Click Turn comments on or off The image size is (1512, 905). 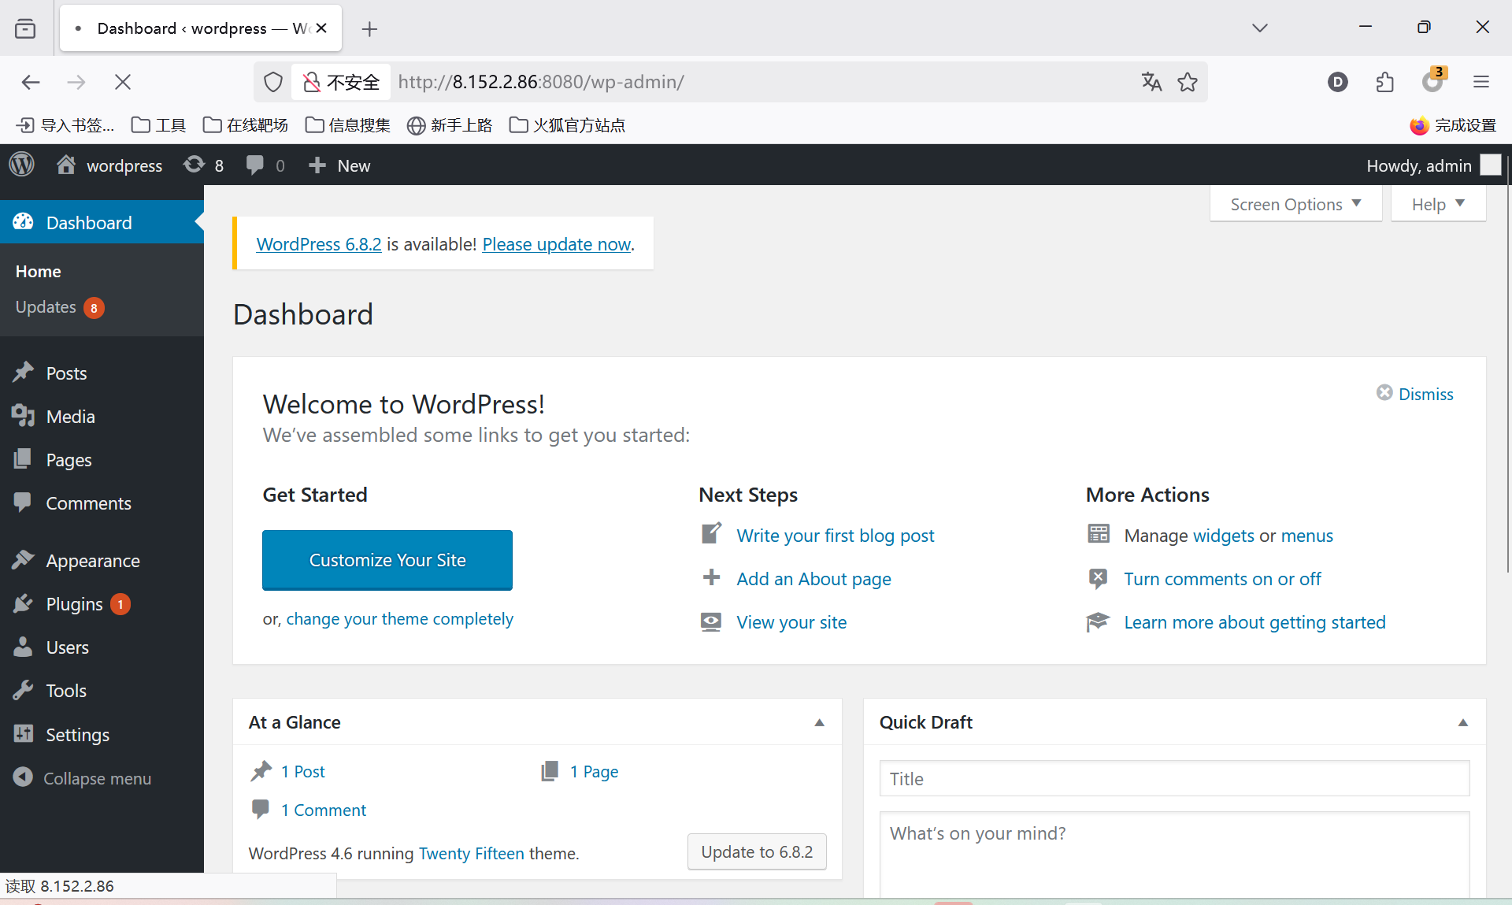click(1222, 579)
